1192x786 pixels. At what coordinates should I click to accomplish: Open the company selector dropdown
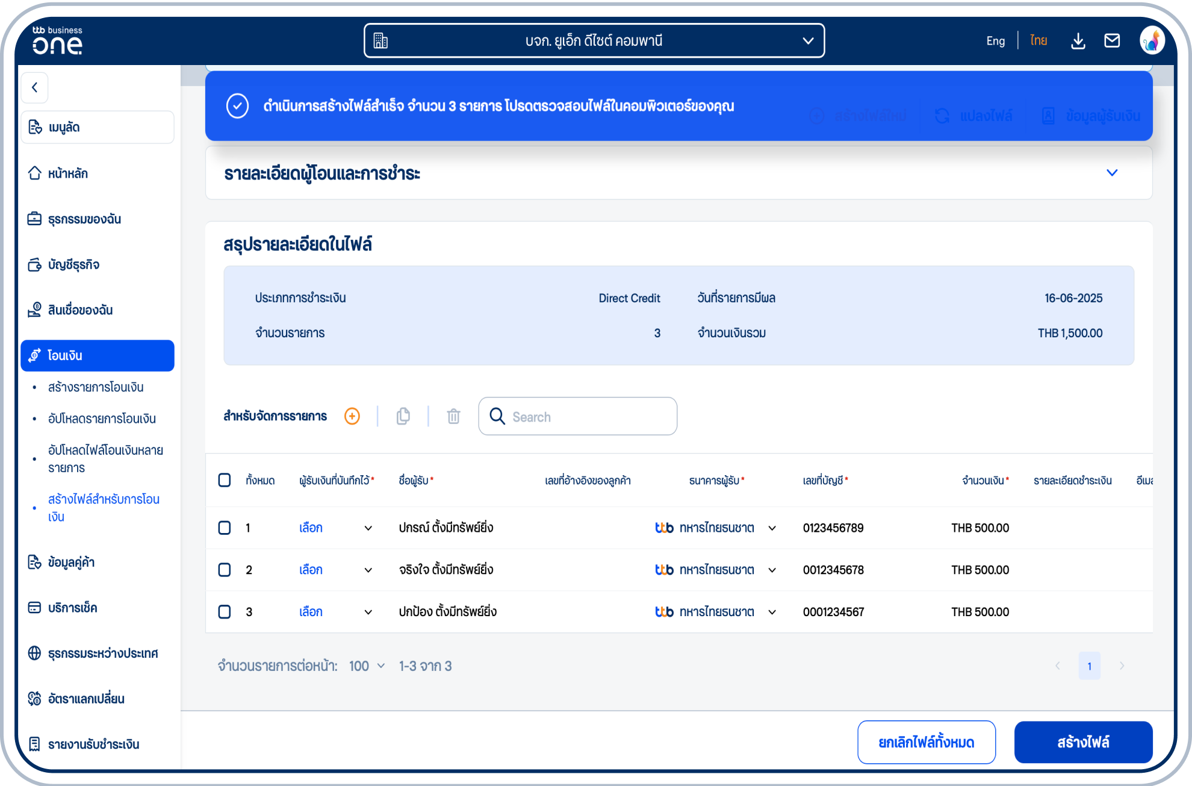pos(594,41)
